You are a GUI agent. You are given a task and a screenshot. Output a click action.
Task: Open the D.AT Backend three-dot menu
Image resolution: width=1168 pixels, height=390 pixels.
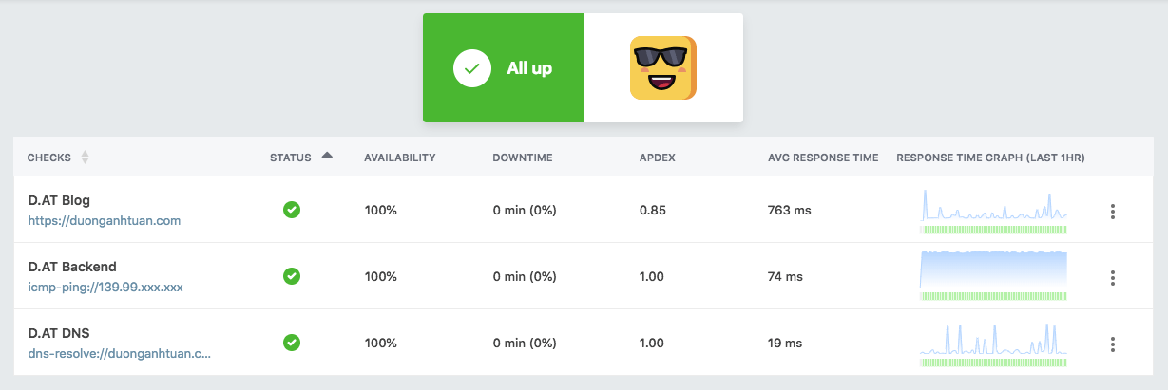click(1112, 277)
